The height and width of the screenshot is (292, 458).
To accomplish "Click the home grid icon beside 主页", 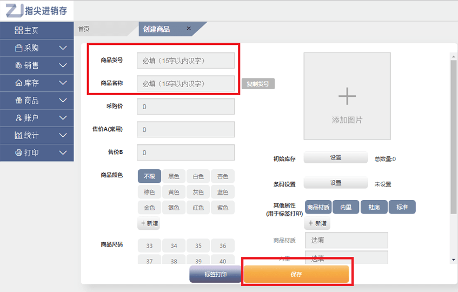I will click(x=18, y=31).
